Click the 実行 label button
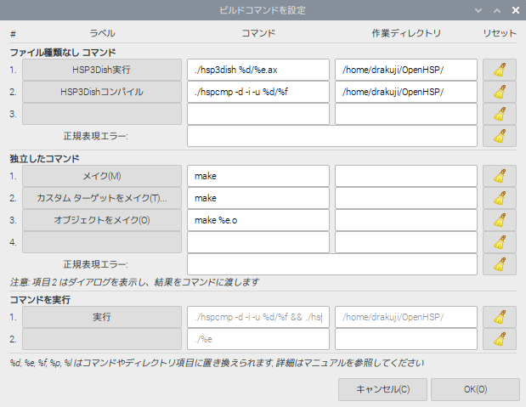The image size is (526, 407). coord(102,317)
